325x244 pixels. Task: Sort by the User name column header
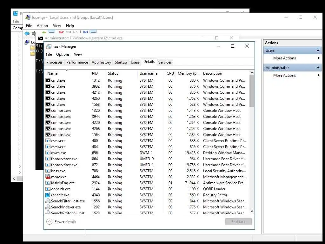(150, 73)
